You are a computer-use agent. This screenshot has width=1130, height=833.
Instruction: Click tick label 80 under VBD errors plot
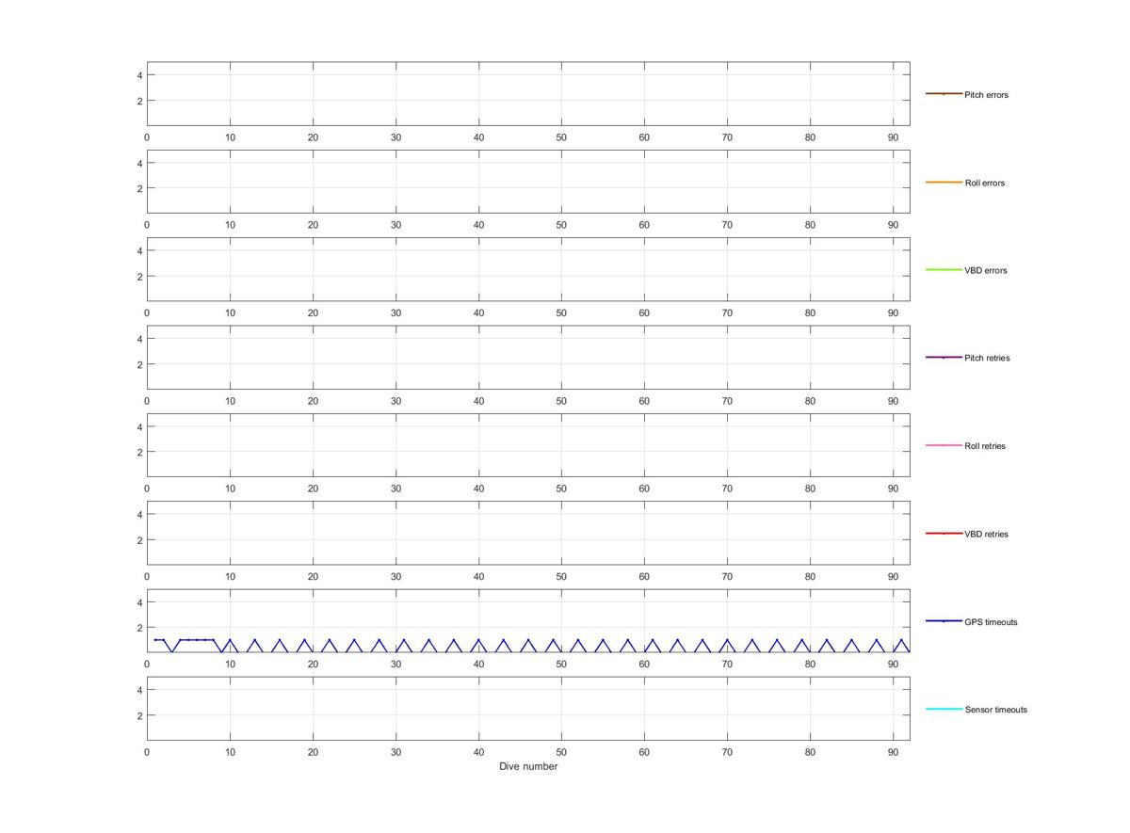click(x=810, y=313)
